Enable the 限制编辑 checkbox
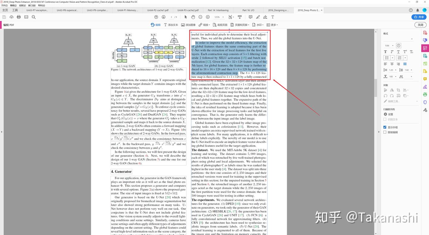429x235 pixels. click(385, 132)
